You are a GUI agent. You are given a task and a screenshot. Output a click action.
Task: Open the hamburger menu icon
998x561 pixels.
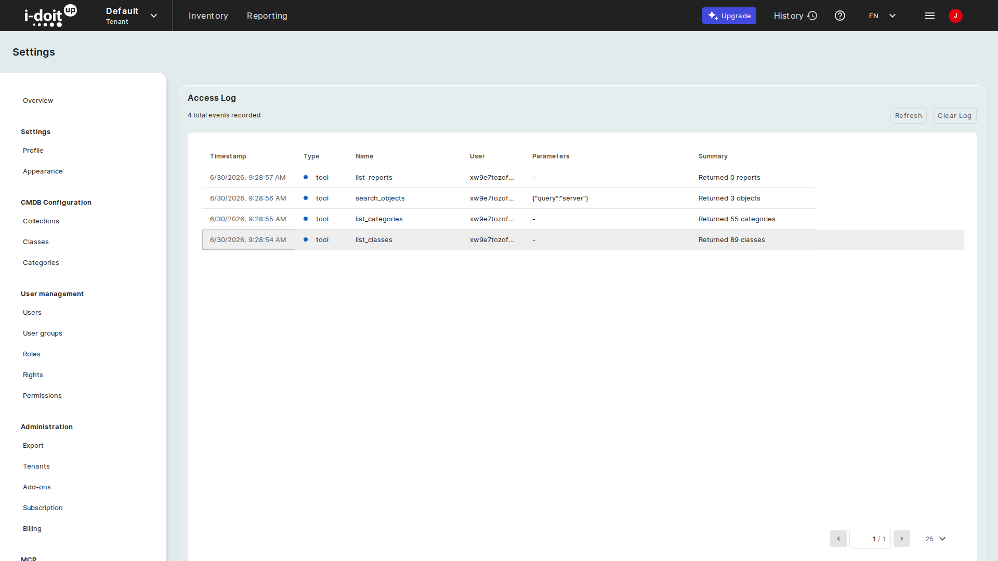point(930,16)
